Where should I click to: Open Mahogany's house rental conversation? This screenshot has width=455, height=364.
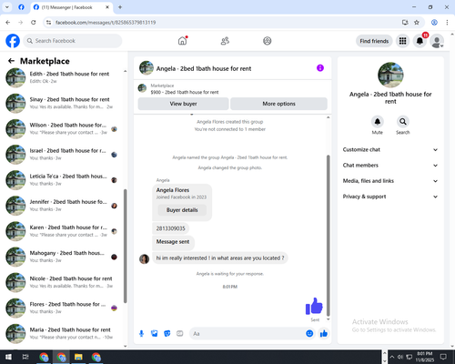[x=63, y=257]
